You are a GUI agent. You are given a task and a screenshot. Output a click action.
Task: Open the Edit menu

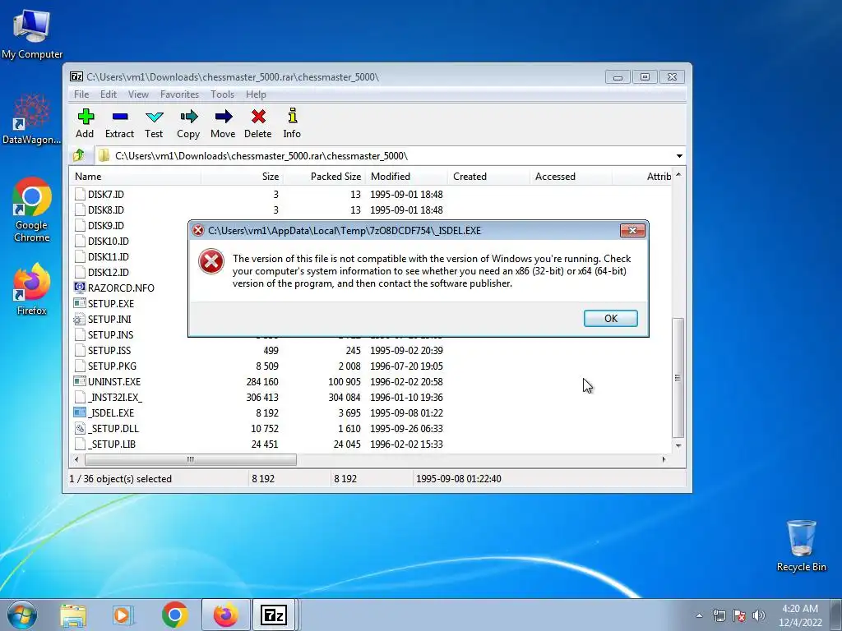click(x=109, y=94)
